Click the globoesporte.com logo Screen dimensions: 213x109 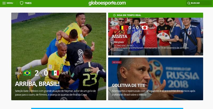tap(107, 3)
